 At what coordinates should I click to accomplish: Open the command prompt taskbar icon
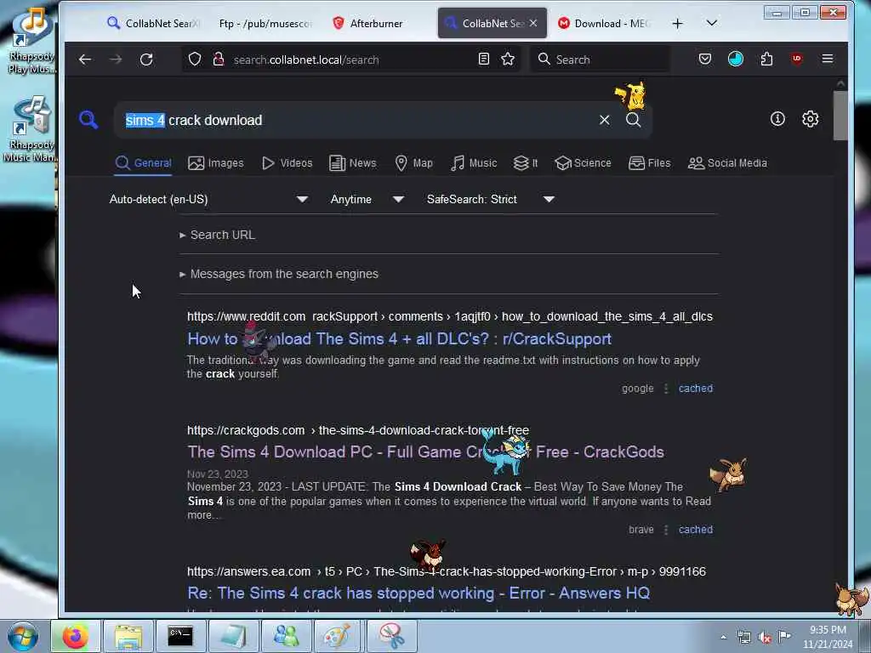coord(180,636)
